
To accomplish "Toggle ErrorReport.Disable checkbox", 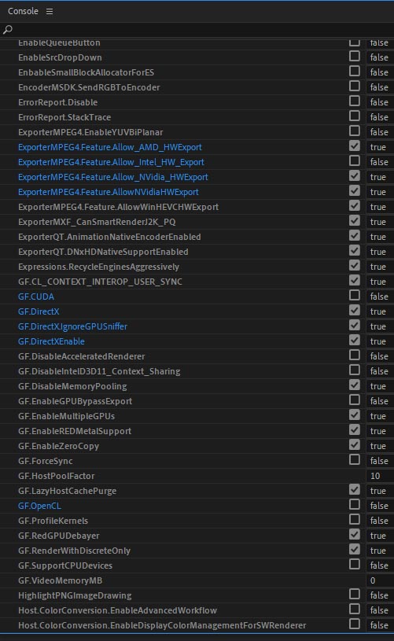I will (355, 101).
